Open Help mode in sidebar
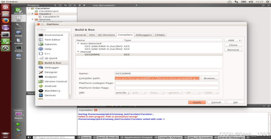The image size is (271, 139). pyautogui.click(x=18, y=56)
